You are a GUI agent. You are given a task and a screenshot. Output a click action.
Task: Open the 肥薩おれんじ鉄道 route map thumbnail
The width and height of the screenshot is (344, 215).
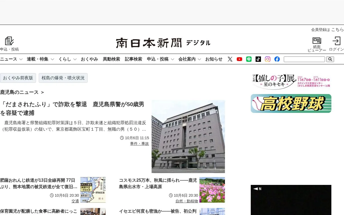tap(93, 190)
